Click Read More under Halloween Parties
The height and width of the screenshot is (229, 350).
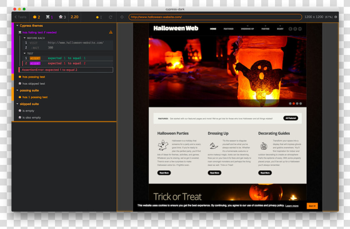164,173
